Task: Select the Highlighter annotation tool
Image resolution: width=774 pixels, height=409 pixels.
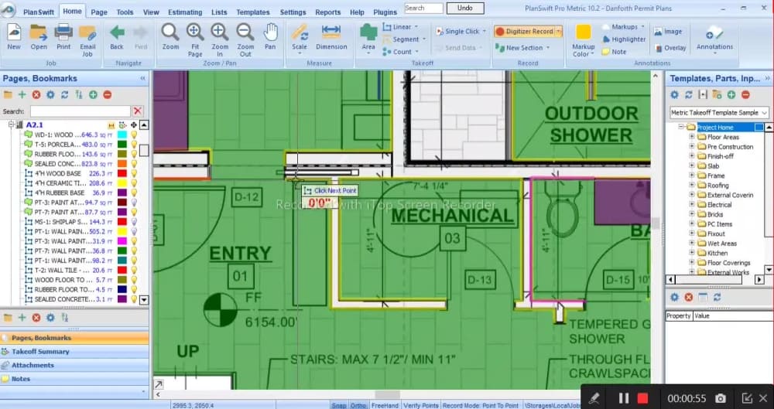Action: 624,39
